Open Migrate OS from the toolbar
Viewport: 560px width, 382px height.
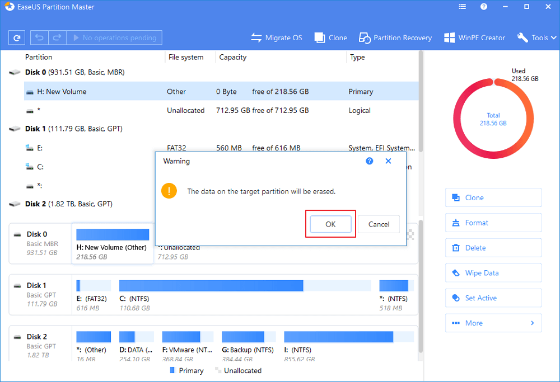click(277, 38)
